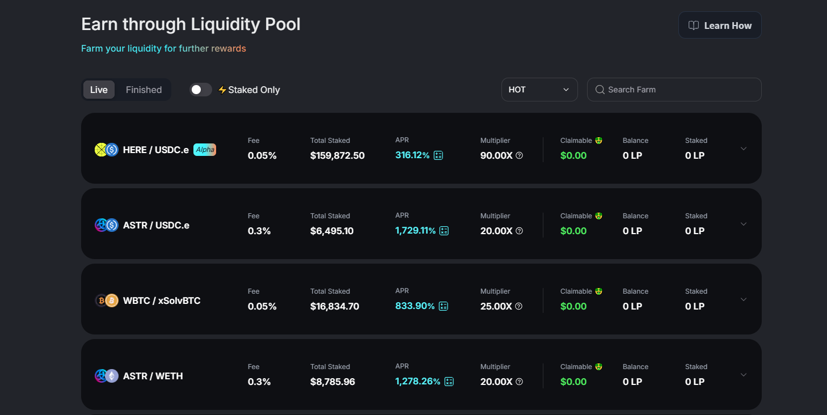Click the Claimable emoji icon in WBTC / xSolvBTC row
This screenshot has width=827, height=415.
(x=598, y=291)
